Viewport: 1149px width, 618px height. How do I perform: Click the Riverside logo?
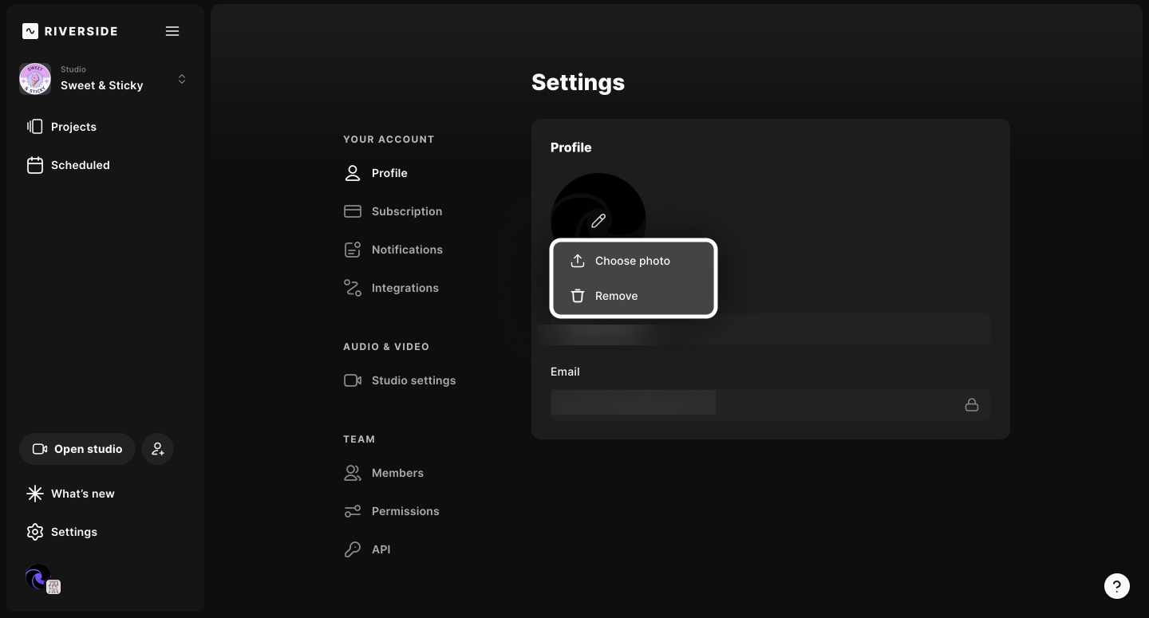coord(70,31)
